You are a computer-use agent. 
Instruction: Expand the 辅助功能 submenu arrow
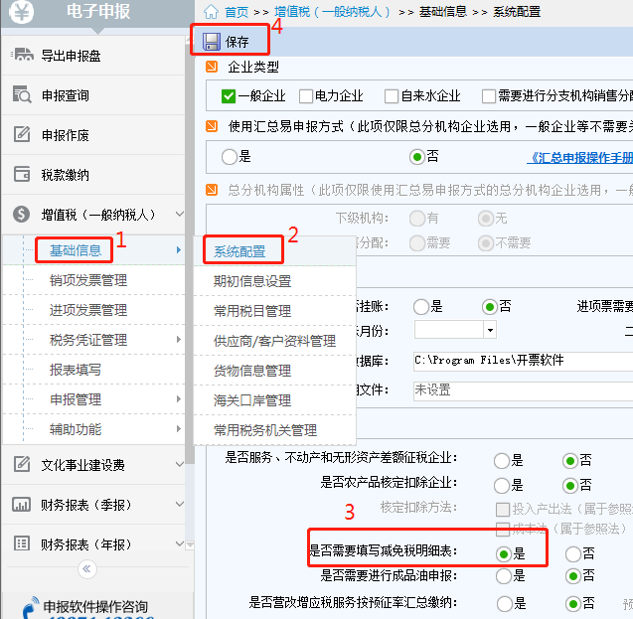(x=179, y=428)
